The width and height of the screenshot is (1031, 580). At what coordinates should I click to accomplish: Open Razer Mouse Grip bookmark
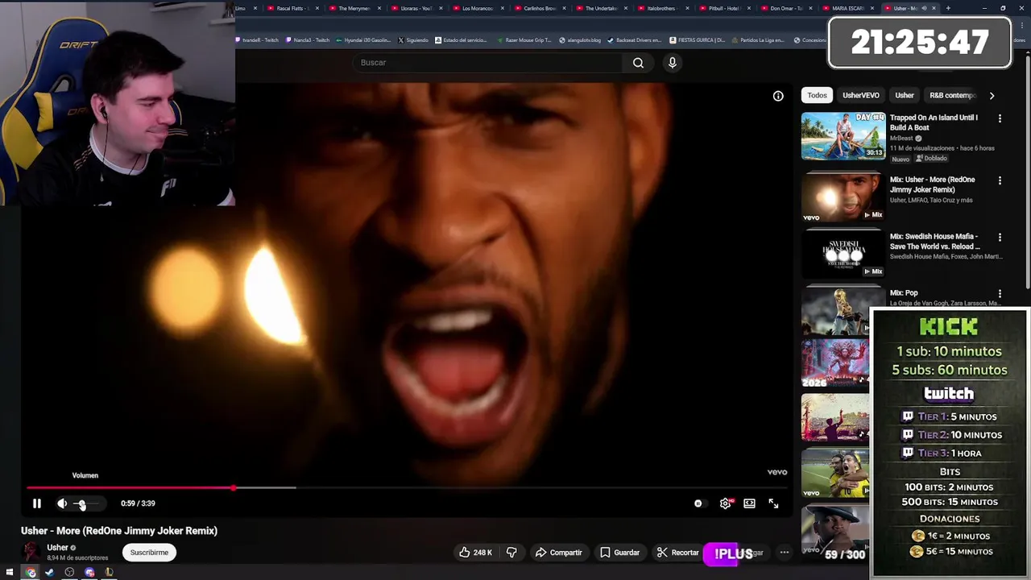[x=524, y=39]
